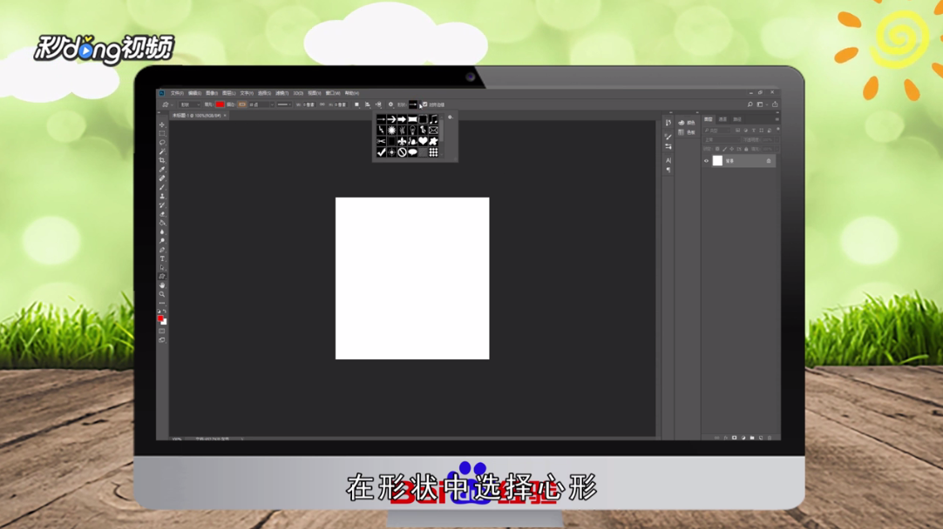Open the layer filter kind dropdown
The image size is (943, 529).
pyautogui.click(x=716, y=131)
